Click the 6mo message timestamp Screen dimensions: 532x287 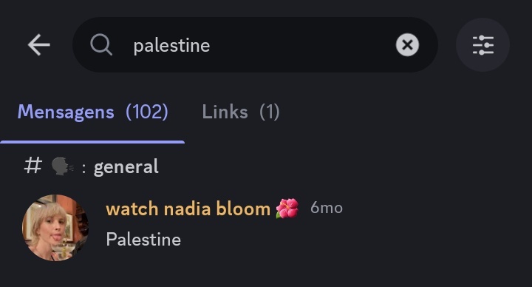tap(327, 208)
